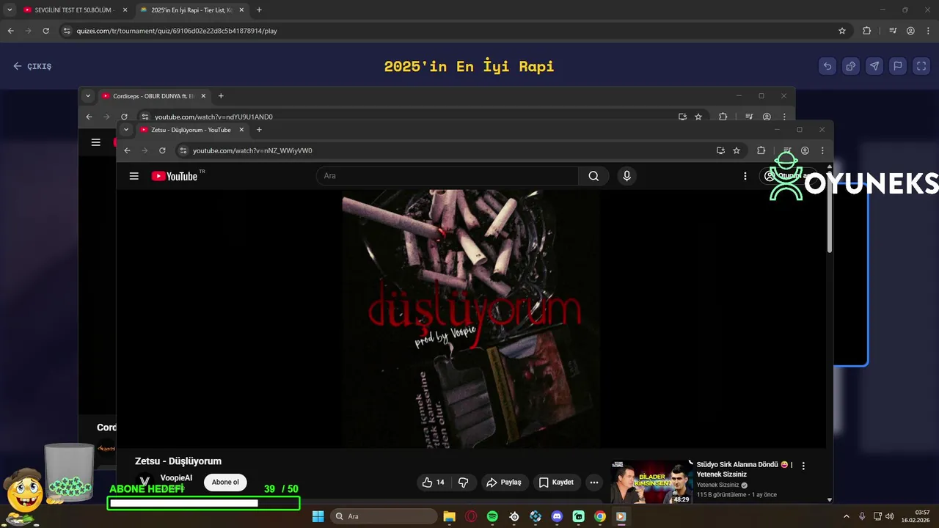
Task: Save the video using Kaydet button
Action: (x=556, y=482)
